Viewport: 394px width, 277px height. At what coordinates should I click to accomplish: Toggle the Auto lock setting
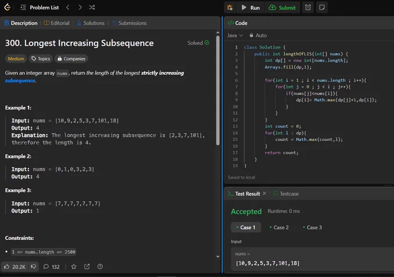258,35
